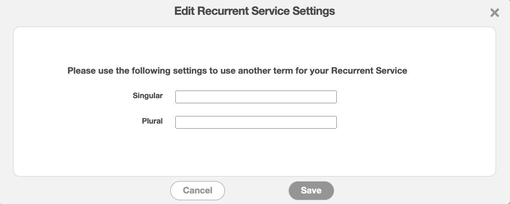Click the instruction text about Recurrent Service terms
The height and width of the screenshot is (204, 510).
pyautogui.click(x=237, y=71)
